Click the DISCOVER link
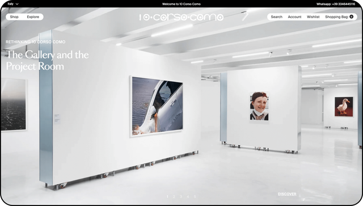 (x=287, y=194)
